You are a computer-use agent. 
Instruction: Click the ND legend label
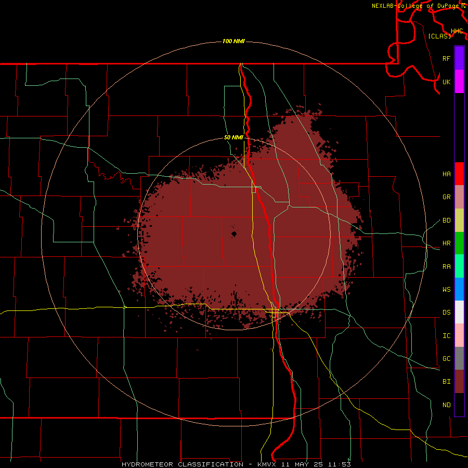pyautogui.click(x=446, y=405)
